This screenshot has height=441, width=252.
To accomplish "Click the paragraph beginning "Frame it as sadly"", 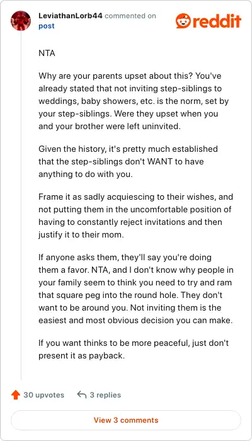I will coord(135,215).
